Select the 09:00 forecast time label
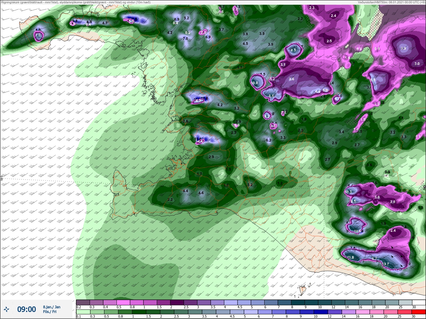Image resolution: width=426 pixels, height=319 pixels. (x=26, y=309)
